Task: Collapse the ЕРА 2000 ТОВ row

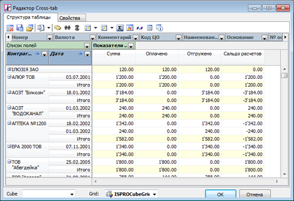Action: pyautogui.click(x=9, y=146)
